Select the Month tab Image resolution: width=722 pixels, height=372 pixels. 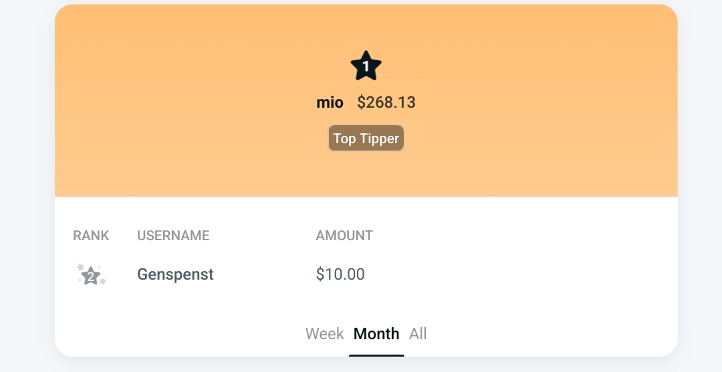[x=376, y=334]
